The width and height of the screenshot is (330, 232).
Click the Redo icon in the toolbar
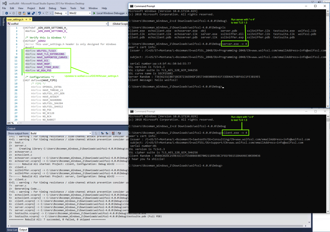coord(47,13)
